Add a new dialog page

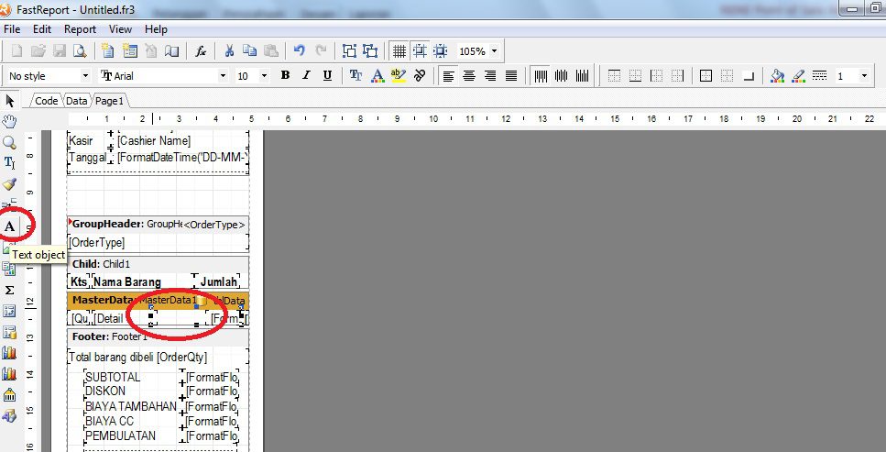point(130,51)
